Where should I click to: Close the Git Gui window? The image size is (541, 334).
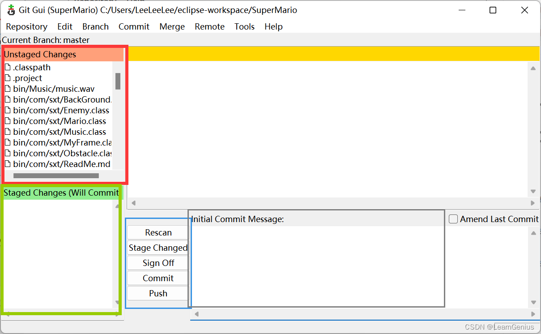524,10
